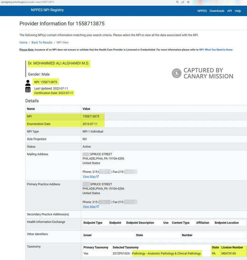Open the Downloads menu item
Screen dimensions: 247x260
tap(217, 11)
